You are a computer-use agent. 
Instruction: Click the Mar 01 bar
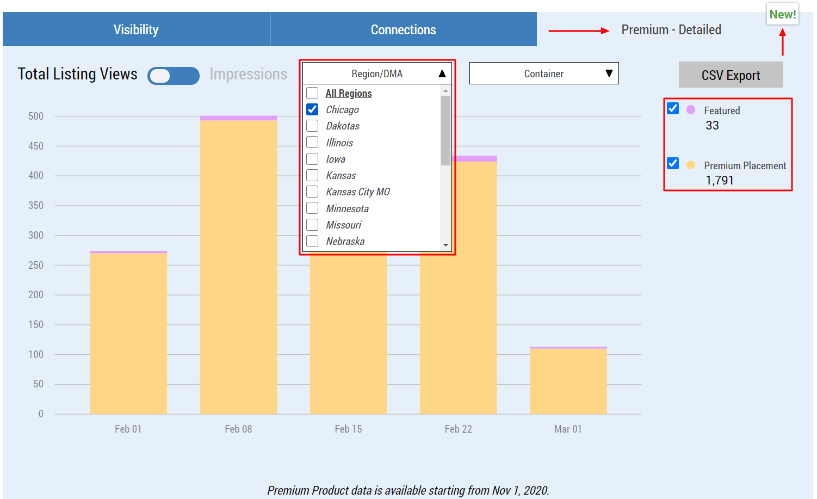(x=568, y=380)
